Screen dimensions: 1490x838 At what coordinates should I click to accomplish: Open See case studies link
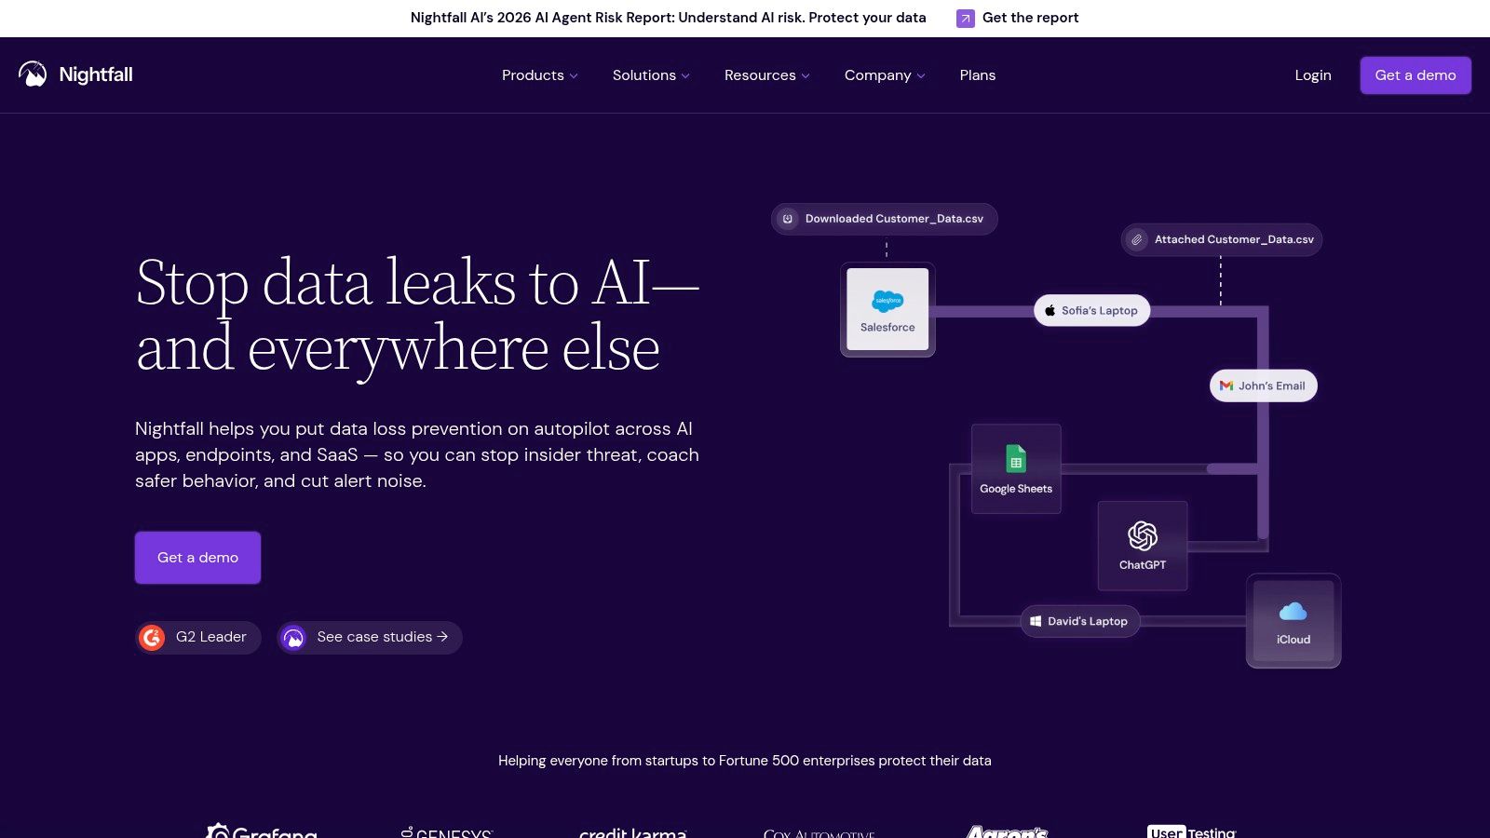click(370, 638)
